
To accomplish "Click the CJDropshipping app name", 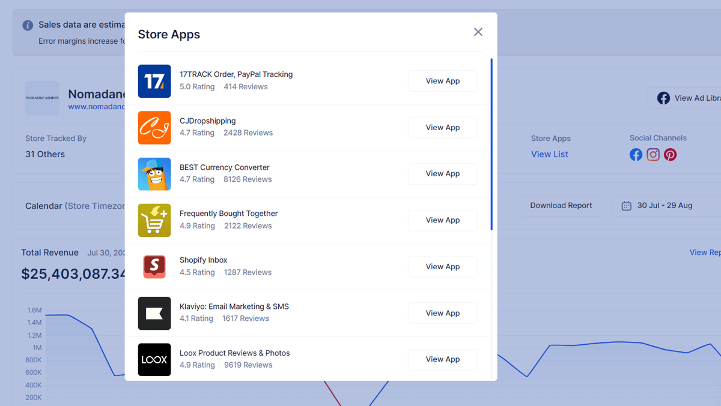I will (x=207, y=121).
